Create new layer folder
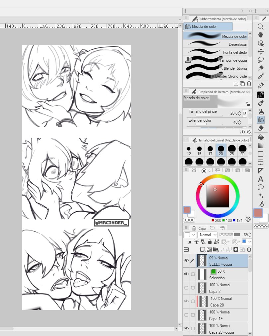The width and height of the screenshot is (269, 336). pos(216,249)
